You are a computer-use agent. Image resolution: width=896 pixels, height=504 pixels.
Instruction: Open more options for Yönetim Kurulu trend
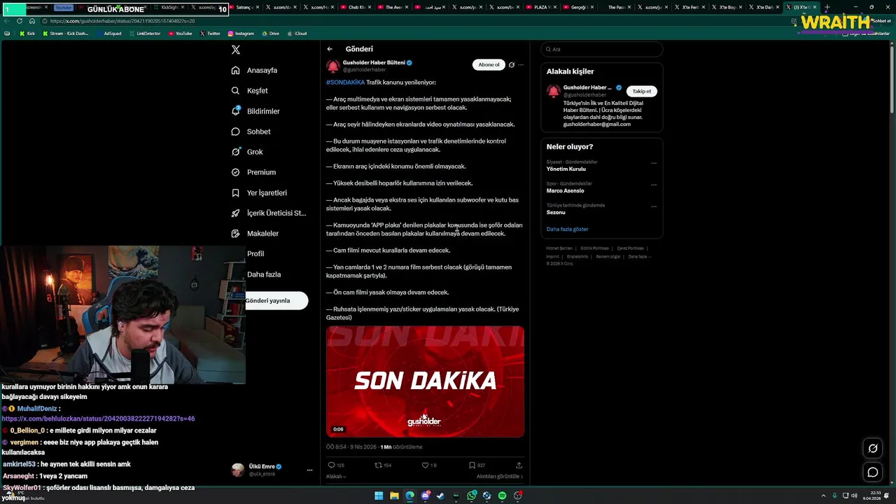[x=654, y=163]
